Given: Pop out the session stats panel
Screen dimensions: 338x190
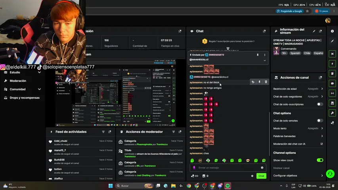Looking at the screenshot, I should [180, 31].
